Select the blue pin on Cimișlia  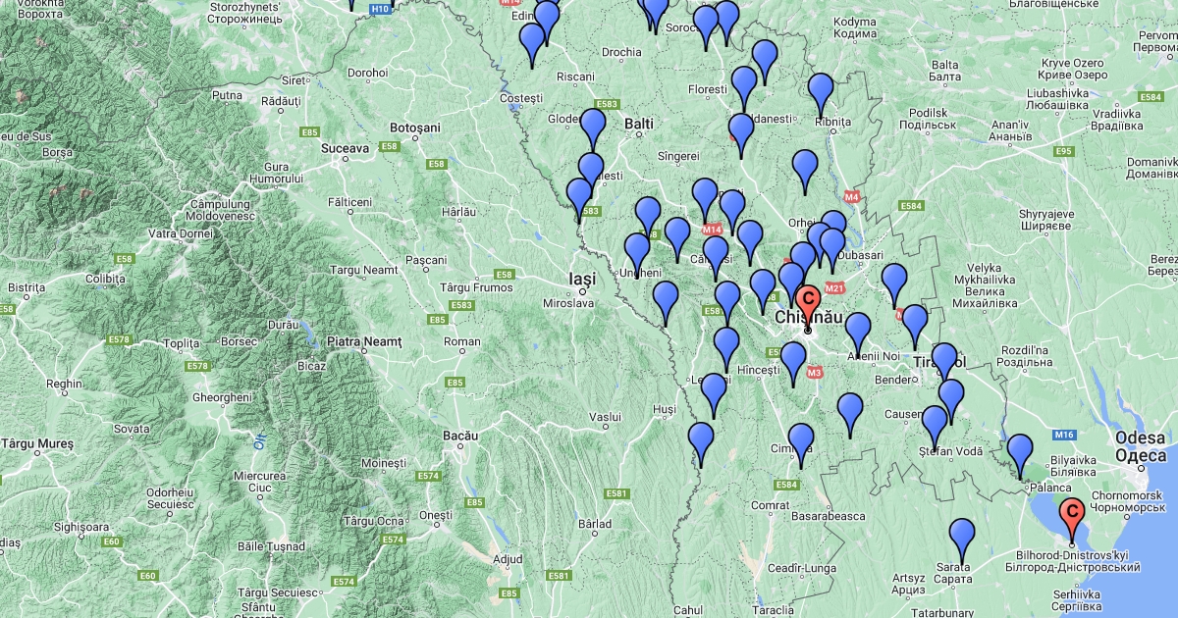click(x=801, y=441)
